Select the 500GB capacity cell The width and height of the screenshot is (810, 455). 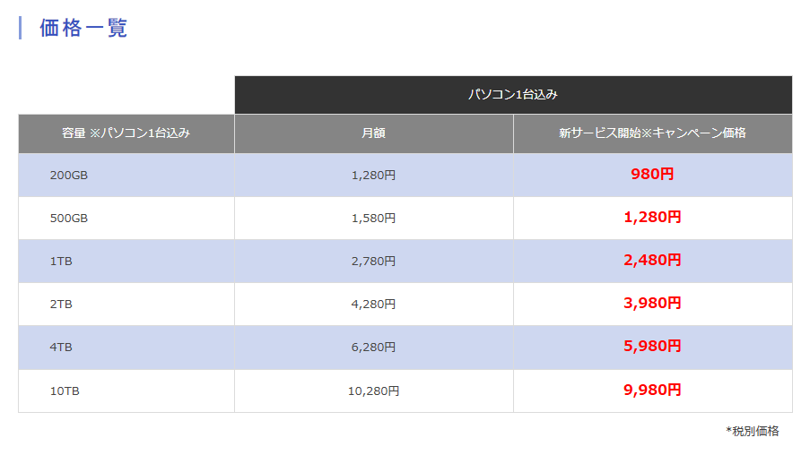(126, 219)
